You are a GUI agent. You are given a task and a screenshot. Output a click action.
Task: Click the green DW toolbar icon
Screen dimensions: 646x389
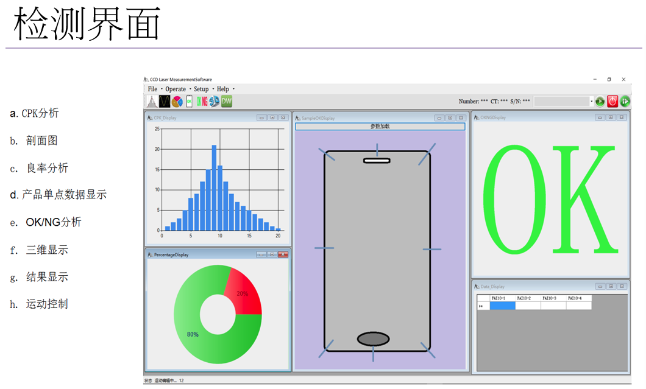227,101
